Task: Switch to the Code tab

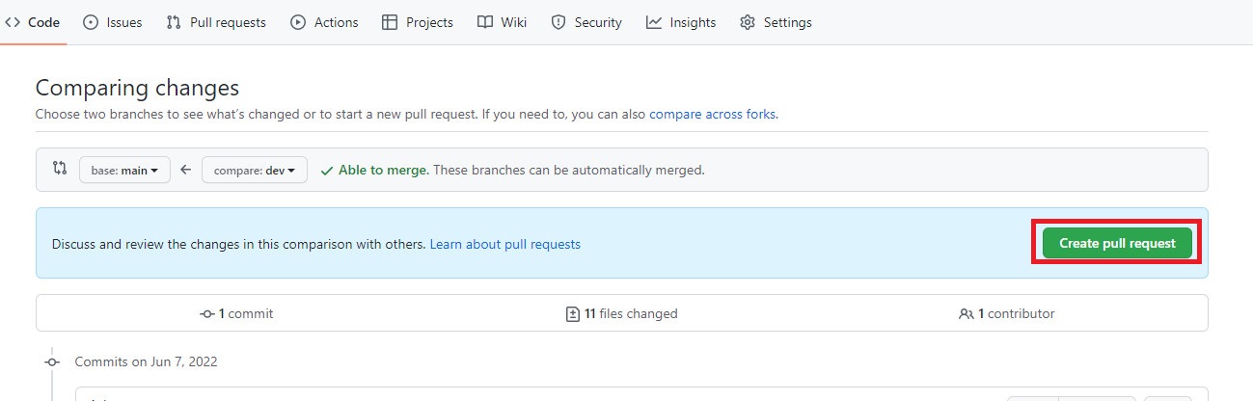Action: click(33, 22)
